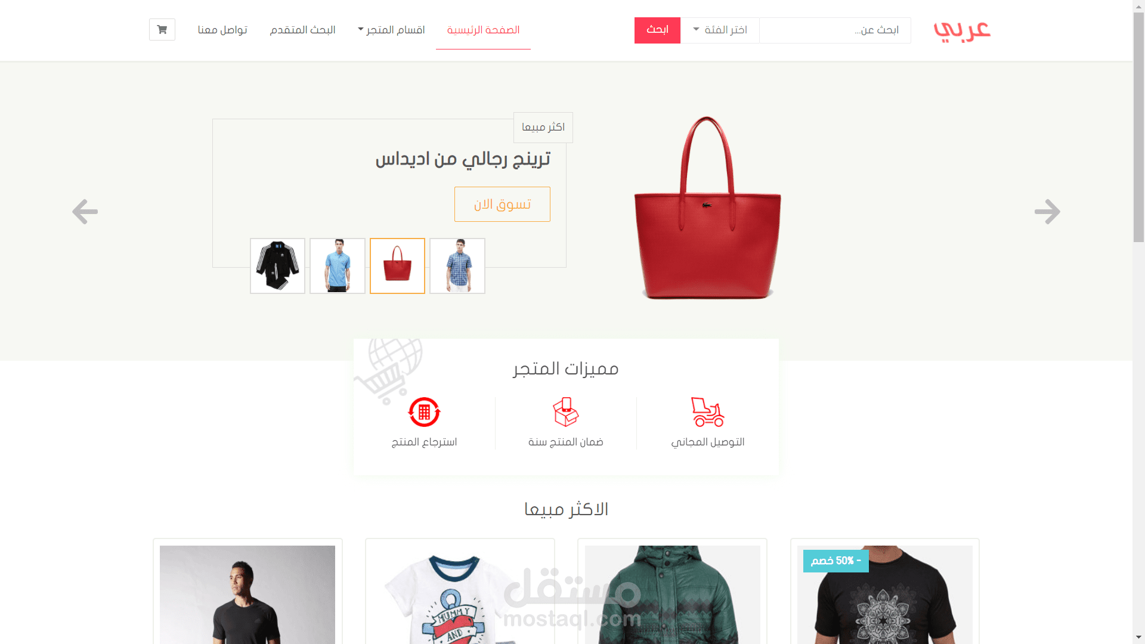1145x644 pixels.
Task: Open البحث المتقدم menu item
Action: point(303,30)
